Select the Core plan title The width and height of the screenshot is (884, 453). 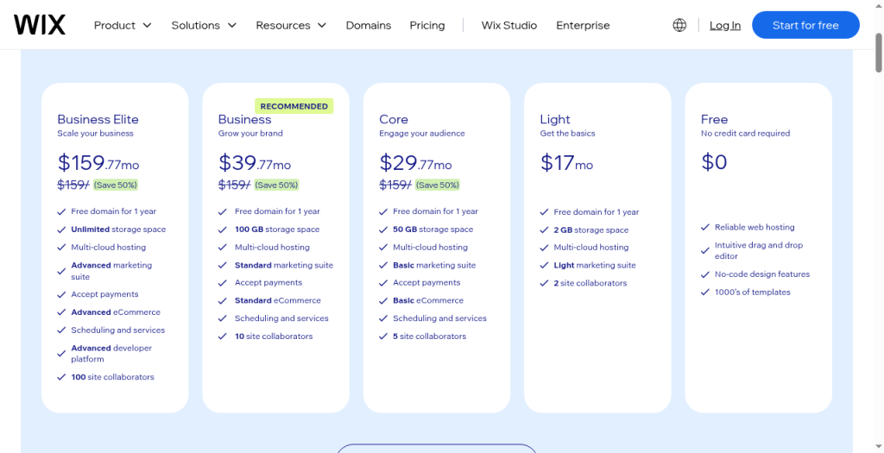[394, 119]
